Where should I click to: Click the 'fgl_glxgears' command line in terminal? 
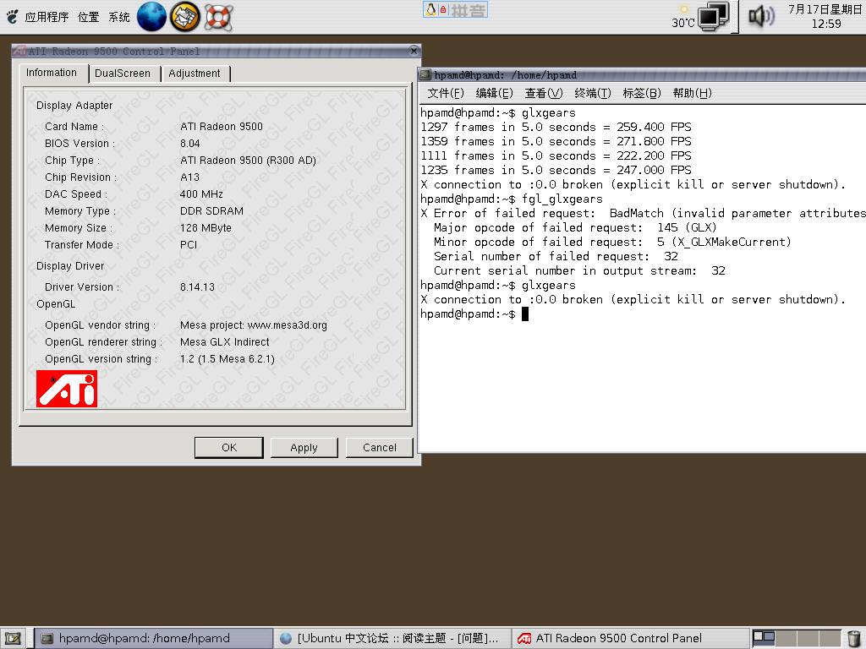click(x=512, y=199)
